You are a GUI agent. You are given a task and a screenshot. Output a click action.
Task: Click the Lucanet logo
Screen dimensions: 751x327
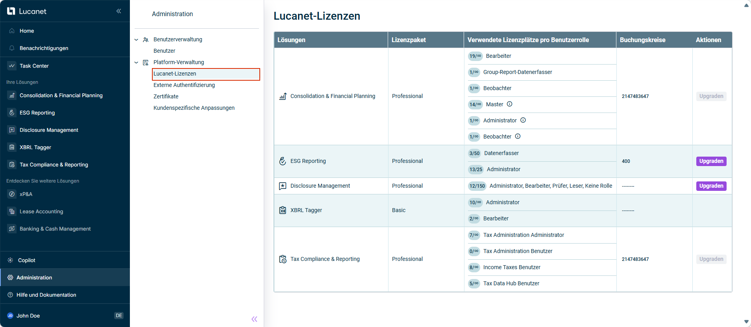pyautogui.click(x=26, y=11)
